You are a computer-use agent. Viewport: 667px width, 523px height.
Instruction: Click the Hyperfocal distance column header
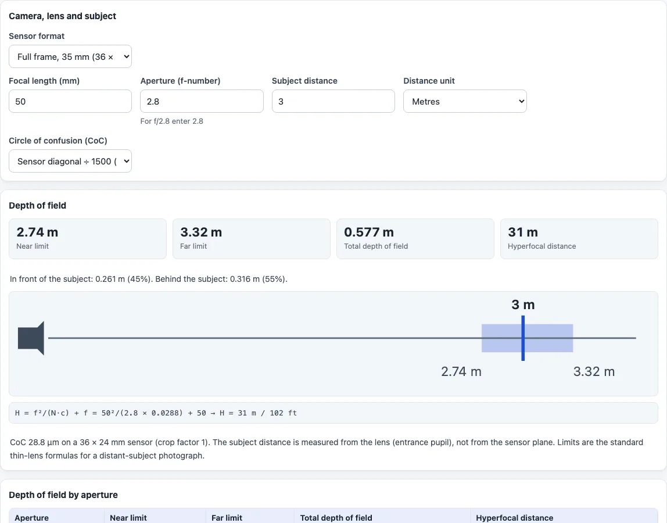point(564,517)
